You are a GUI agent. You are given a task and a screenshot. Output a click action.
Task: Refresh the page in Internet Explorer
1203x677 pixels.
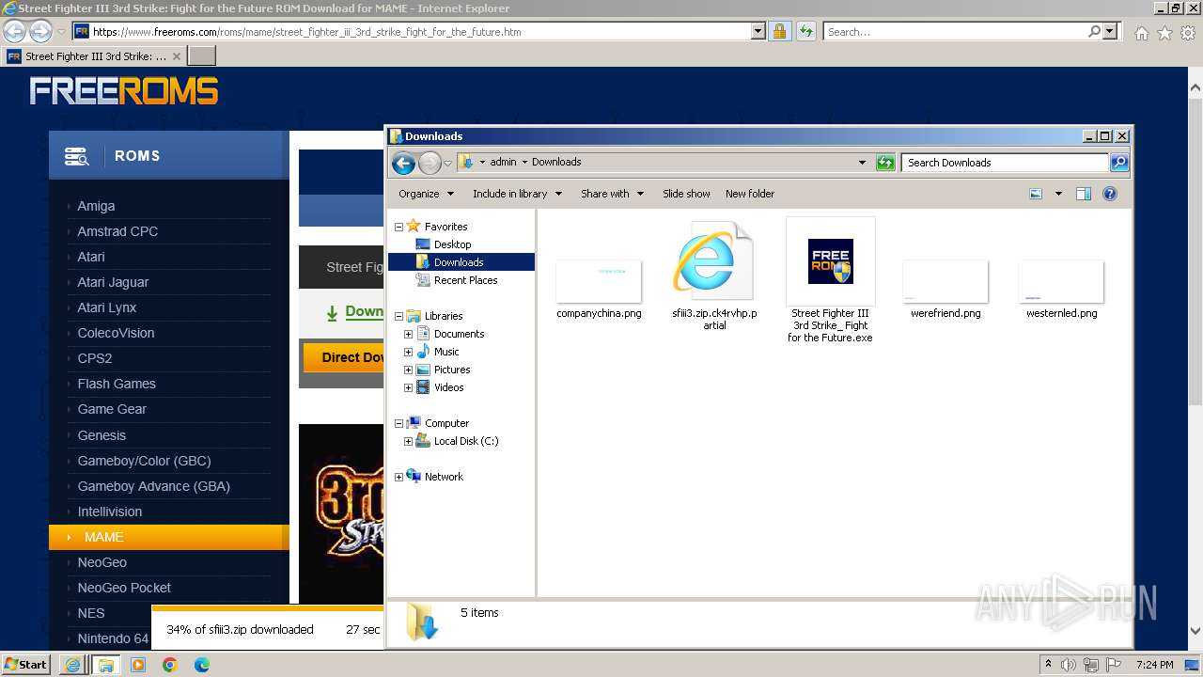[x=805, y=31]
